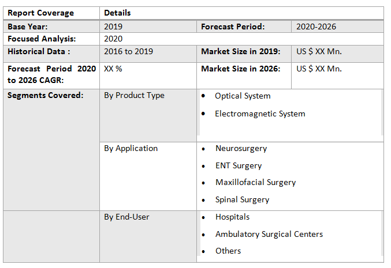Click the "Report Coverage" header cell
Image resolution: width=391 pixels, height=268 pixels.
(x=40, y=13)
